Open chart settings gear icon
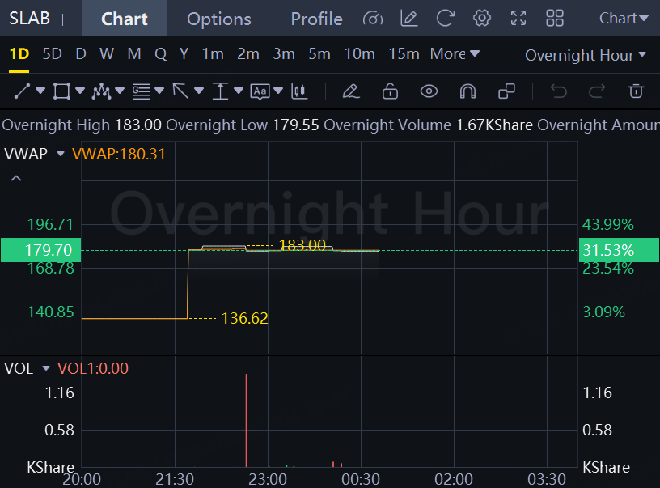Screen dimensions: 660x488 point(481,19)
